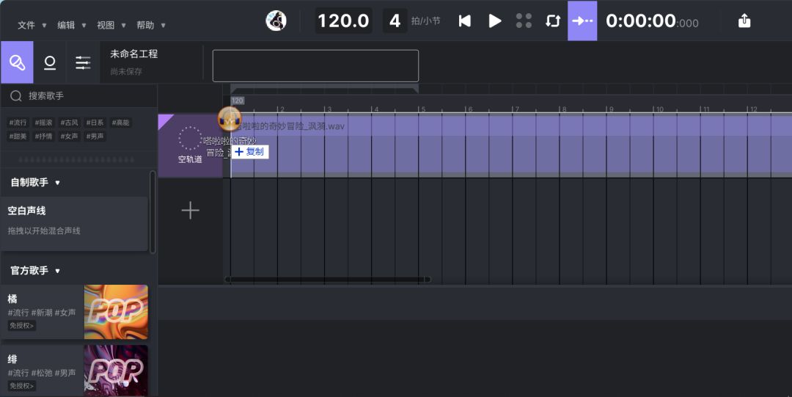792x397 pixels.
Task: Toggle loop playback
Action: click(553, 21)
